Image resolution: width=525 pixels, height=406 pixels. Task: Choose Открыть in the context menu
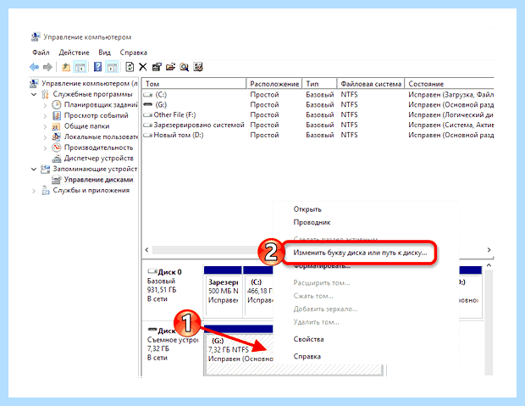pyautogui.click(x=307, y=209)
